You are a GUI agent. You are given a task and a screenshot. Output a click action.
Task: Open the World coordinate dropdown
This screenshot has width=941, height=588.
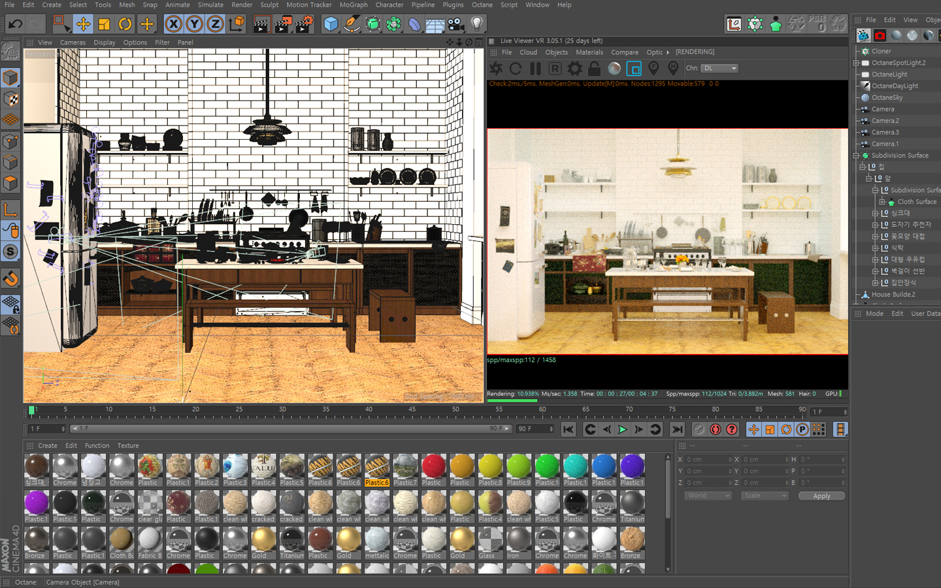pos(707,496)
